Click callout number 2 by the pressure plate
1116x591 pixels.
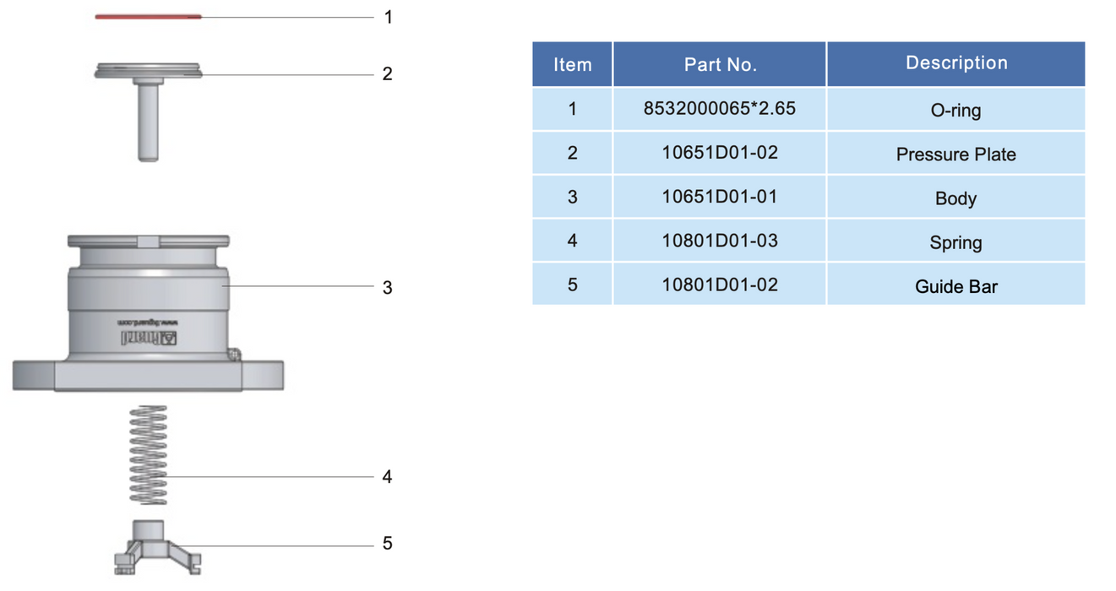(387, 74)
